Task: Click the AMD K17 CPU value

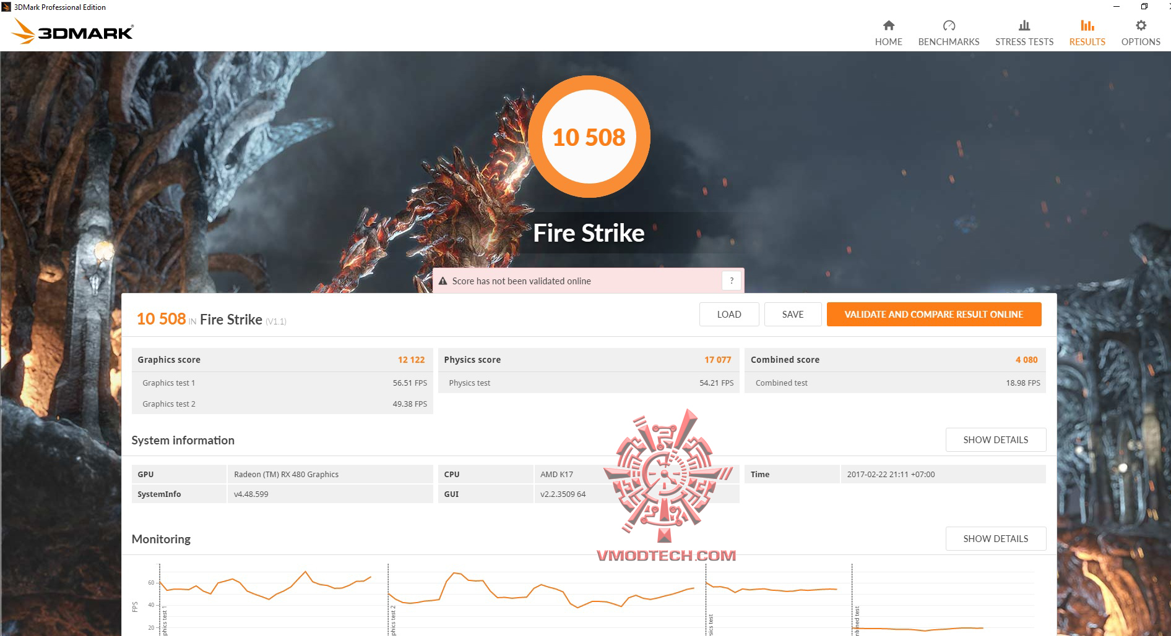Action: pos(556,475)
